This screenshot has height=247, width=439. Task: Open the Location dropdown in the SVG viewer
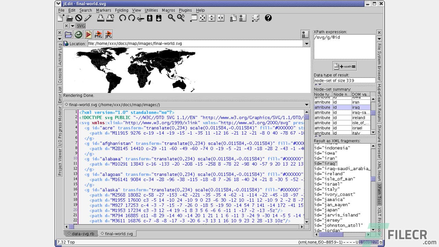pyautogui.click(x=306, y=44)
